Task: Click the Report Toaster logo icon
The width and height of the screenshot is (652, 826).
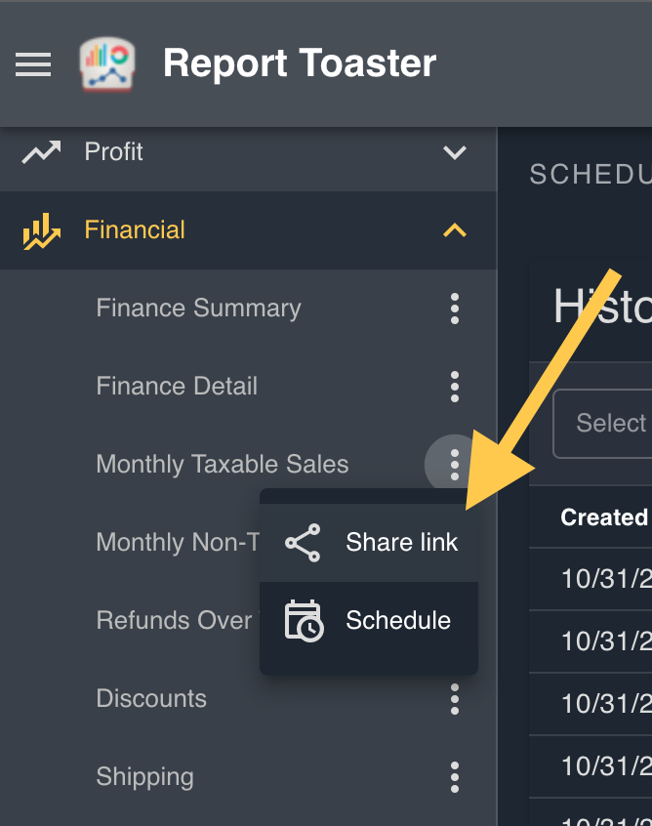Action: 106,64
